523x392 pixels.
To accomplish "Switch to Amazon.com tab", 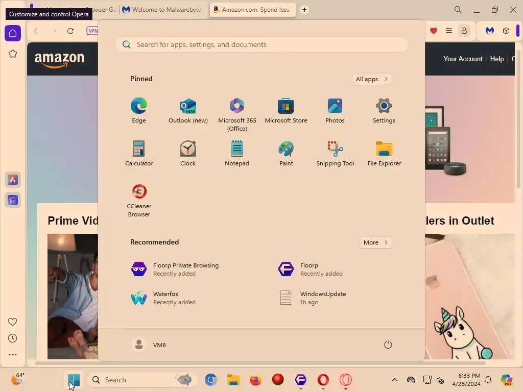I will click(252, 10).
